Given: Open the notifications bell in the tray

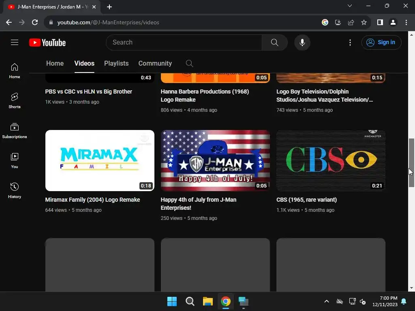Looking at the screenshot, I should pyautogui.click(x=404, y=301).
